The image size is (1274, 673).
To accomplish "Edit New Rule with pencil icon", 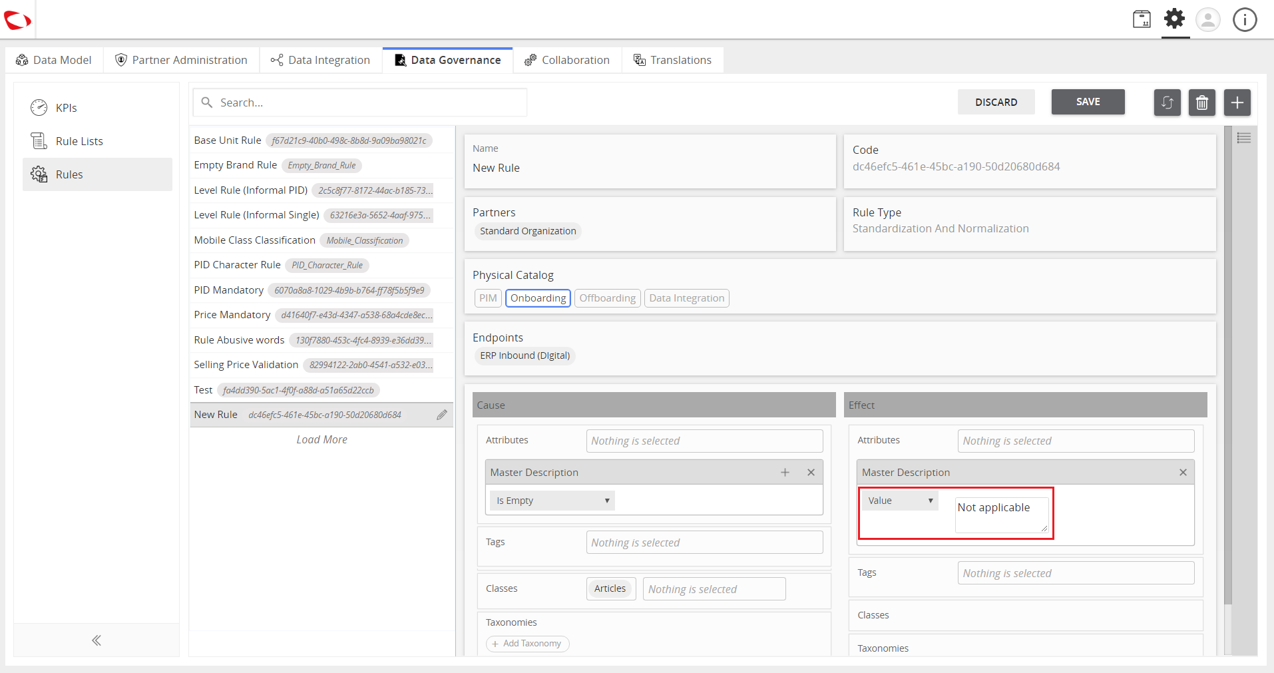I will (x=441, y=415).
